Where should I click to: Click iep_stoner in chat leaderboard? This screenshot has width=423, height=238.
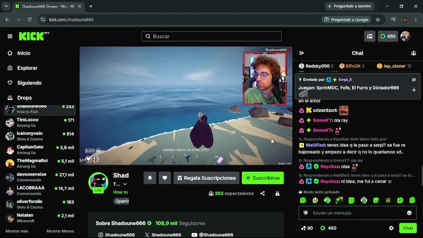click(394, 66)
